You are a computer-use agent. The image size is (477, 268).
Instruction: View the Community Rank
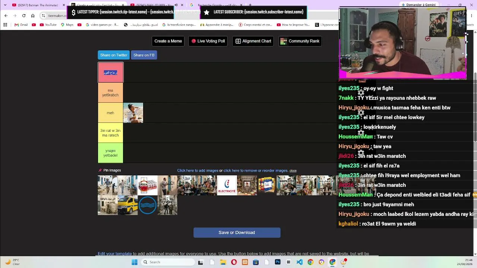tap(300, 41)
